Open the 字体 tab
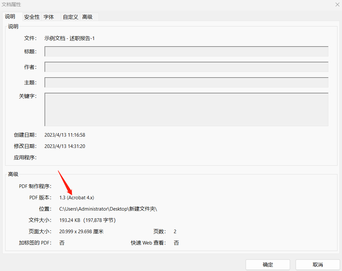The image size is (342, 271). click(48, 17)
